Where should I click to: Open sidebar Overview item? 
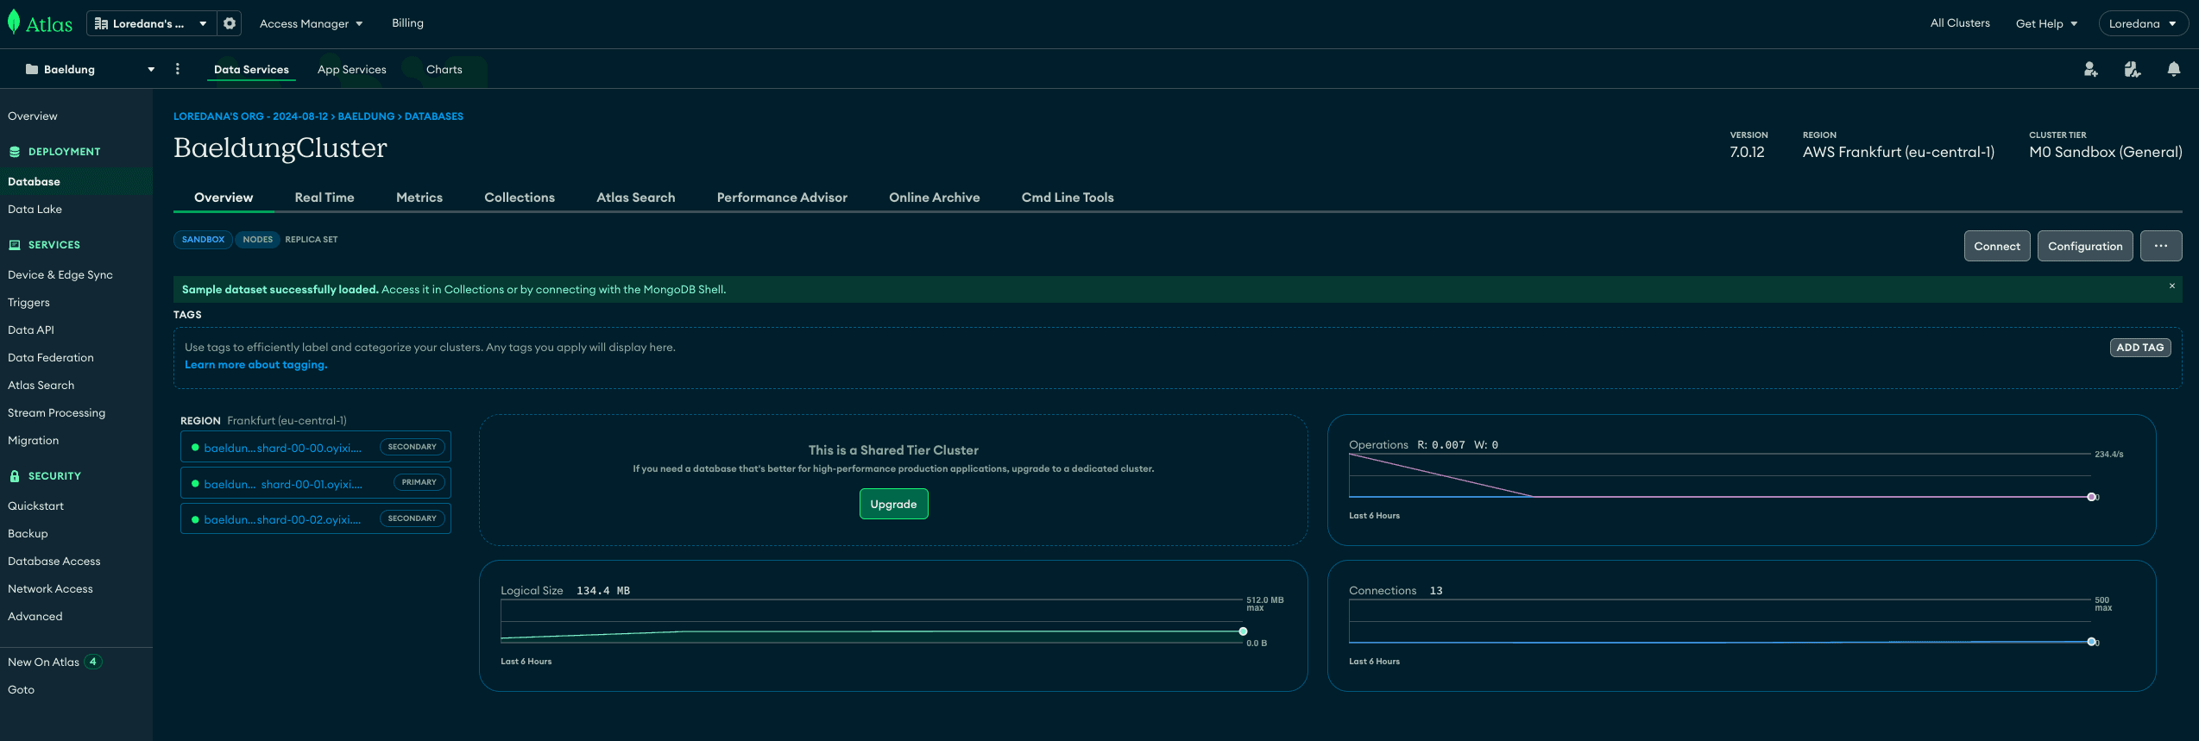33,116
